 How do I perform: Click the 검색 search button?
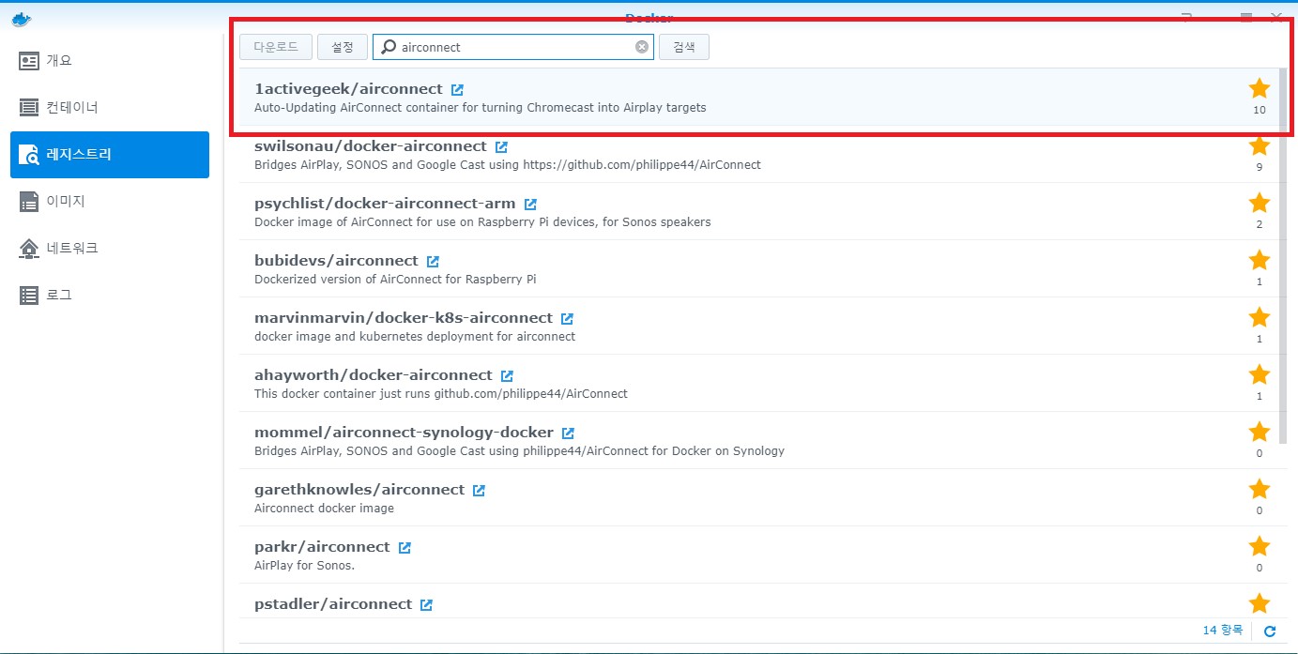tap(684, 47)
